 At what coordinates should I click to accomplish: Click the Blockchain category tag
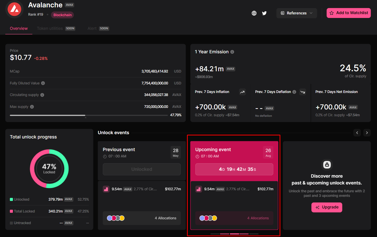click(63, 15)
